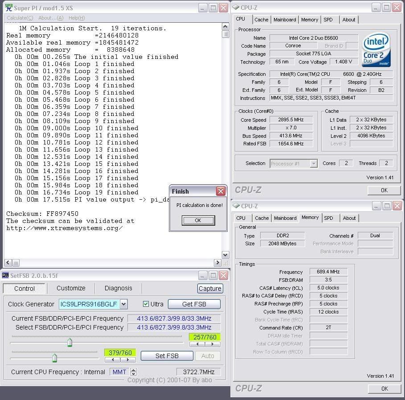Open About menu in Super PI
Viewport: 405px width, 400px height.
pyautogui.click(x=51, y=18)
